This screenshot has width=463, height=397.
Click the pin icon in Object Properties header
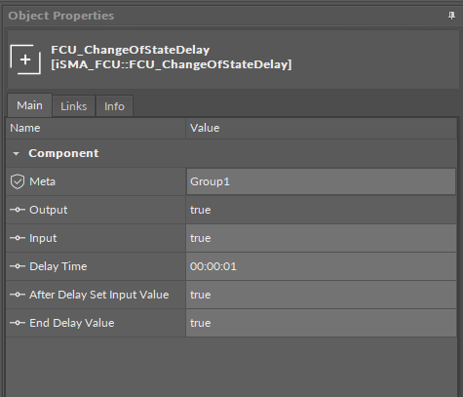coord(451,16)
